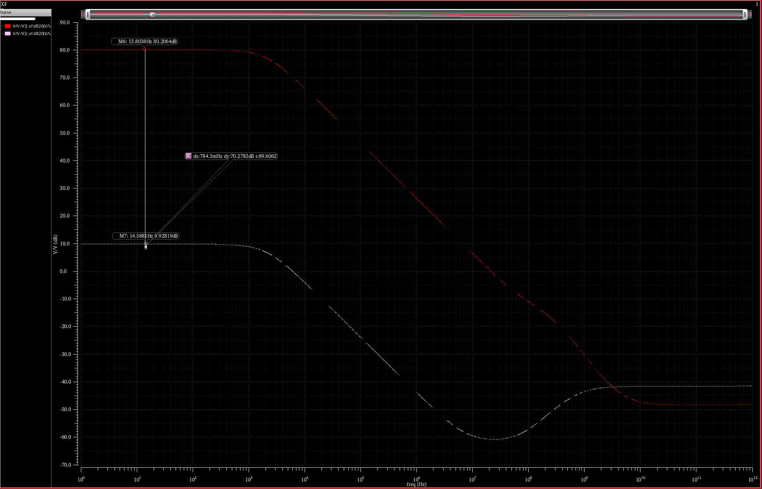Click the legend horizontal scrollbar
This screenshot has width=762, height=489.
click(x=18, y=19)
